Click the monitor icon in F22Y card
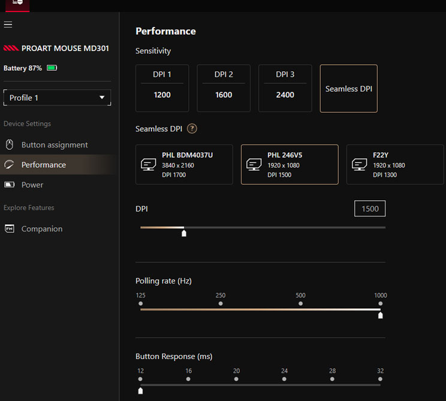 click(359, 164)
